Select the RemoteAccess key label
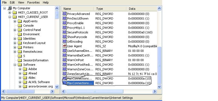This screenshot has width=218, height=101. pyautogui.click(x=33, y=52)
